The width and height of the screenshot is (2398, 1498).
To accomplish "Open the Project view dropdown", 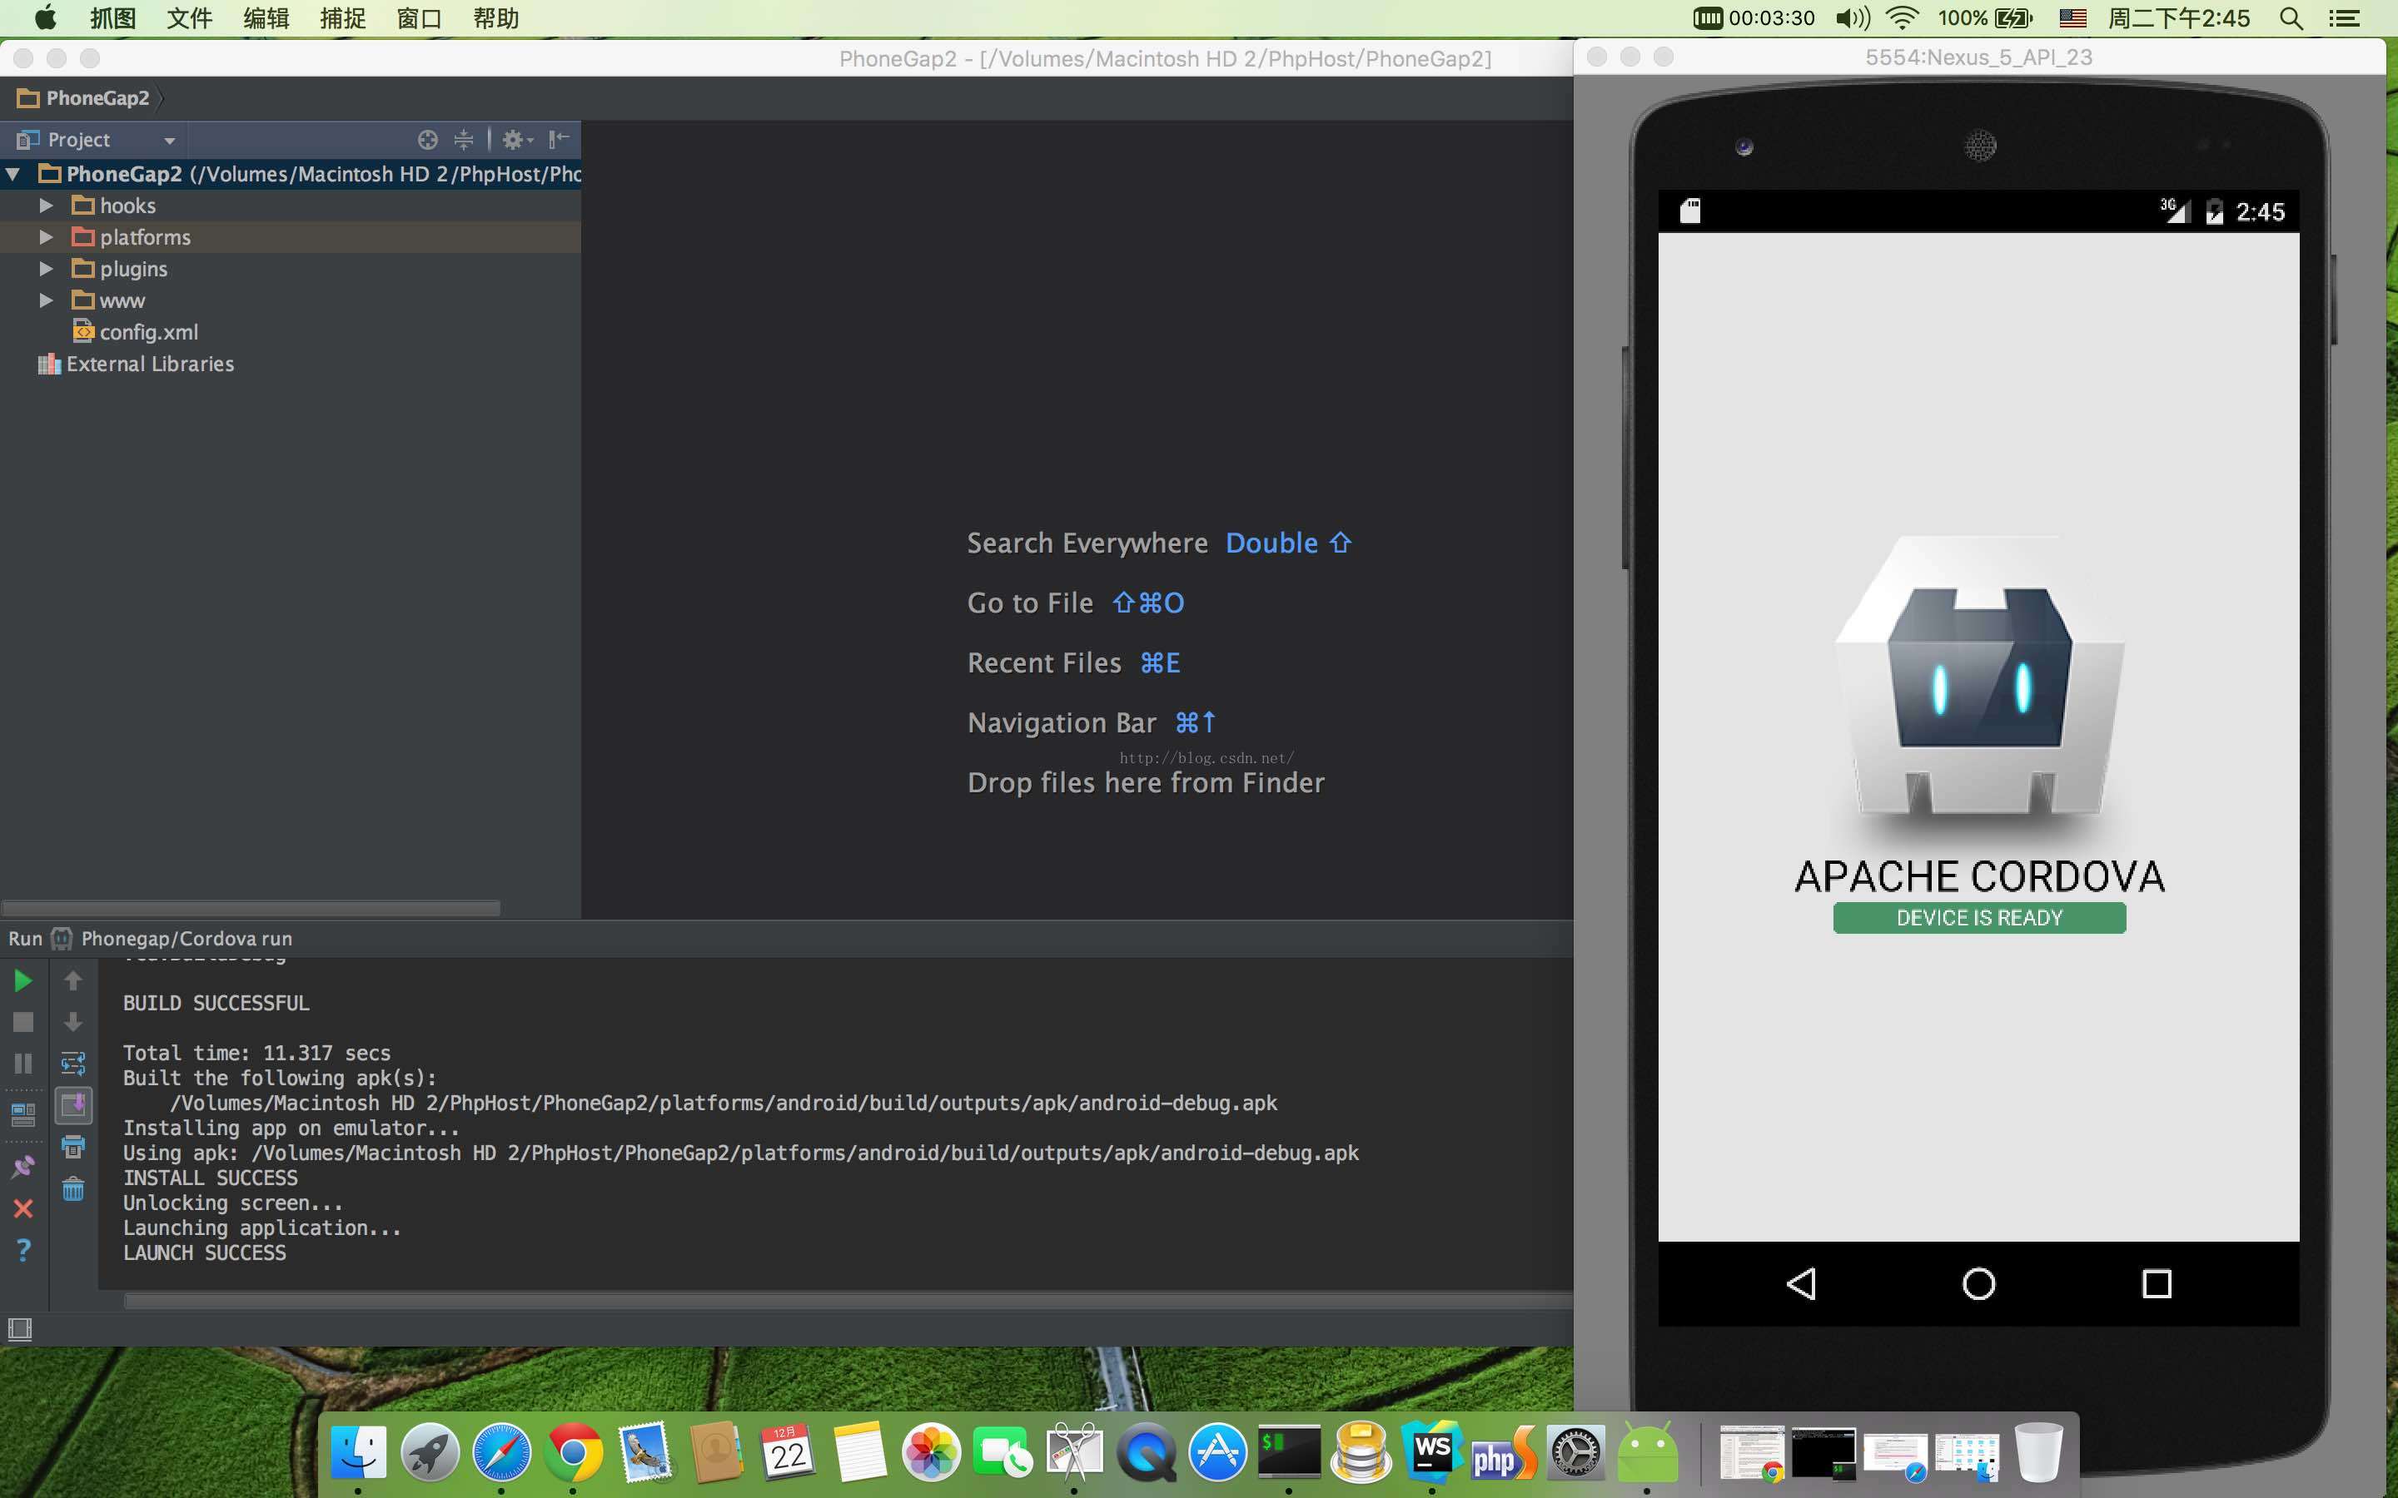I will click(170, 141).
